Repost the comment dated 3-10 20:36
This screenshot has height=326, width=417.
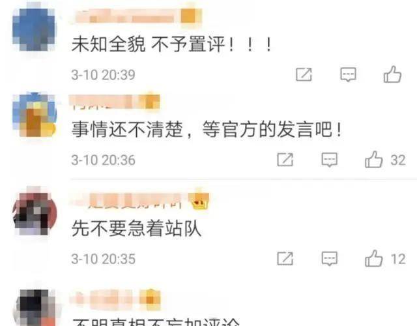pyautogui.click(x=285, y=160)
